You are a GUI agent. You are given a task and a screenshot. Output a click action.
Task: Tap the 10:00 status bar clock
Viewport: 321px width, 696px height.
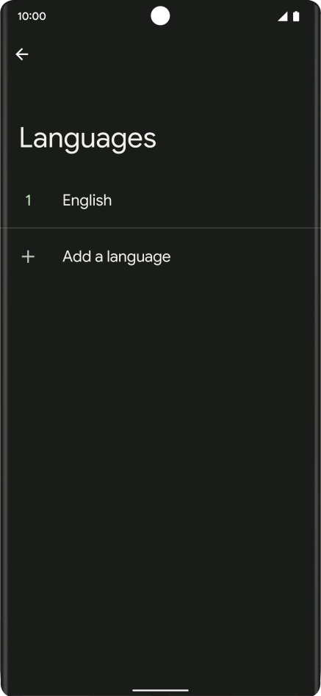click(32, 16)
